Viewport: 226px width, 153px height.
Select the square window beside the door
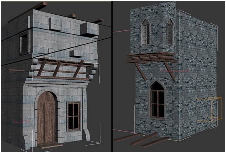(73, 117)
